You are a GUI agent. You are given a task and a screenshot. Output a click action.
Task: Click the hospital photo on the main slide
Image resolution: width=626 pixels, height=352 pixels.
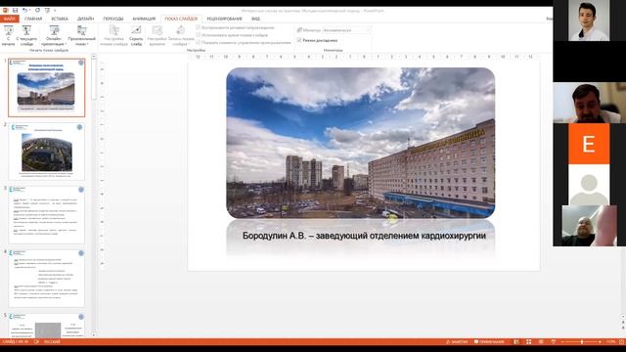pyautogui.click(x=361, y=143)
